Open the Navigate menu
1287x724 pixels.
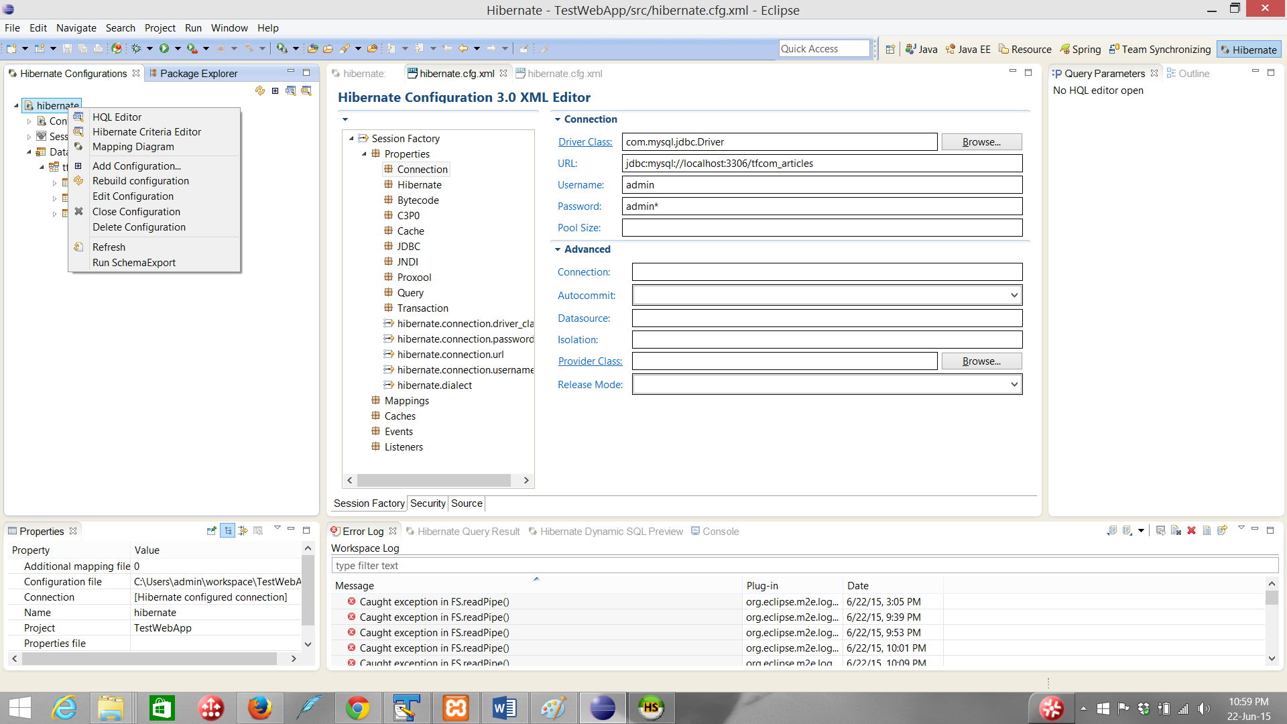pos(76,28)
